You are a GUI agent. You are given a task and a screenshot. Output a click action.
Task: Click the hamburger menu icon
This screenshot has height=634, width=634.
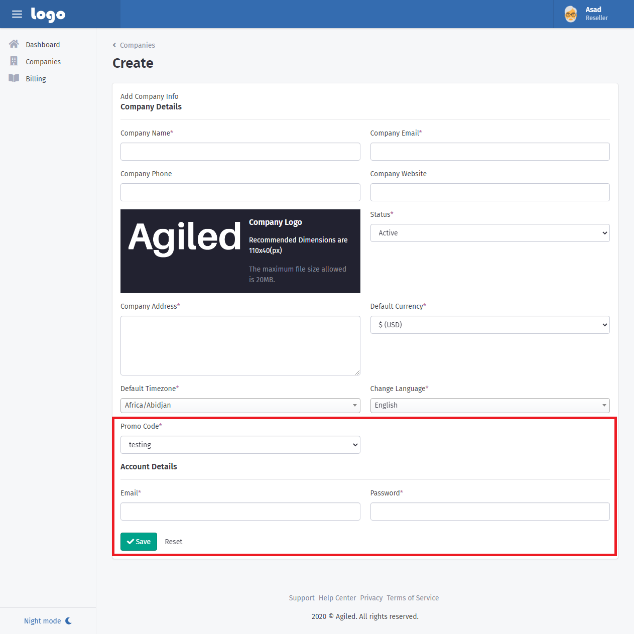17,14
